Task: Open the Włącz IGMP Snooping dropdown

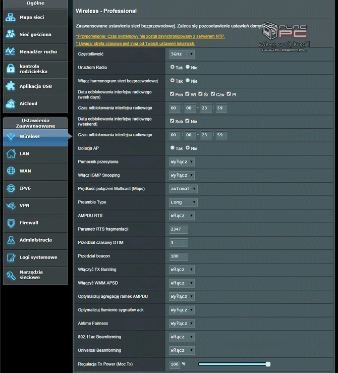Action: click(182, 175)
